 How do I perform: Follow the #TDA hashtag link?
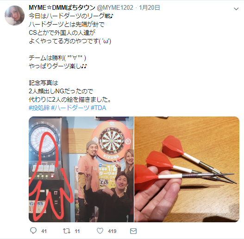click(x=98, y=108)
